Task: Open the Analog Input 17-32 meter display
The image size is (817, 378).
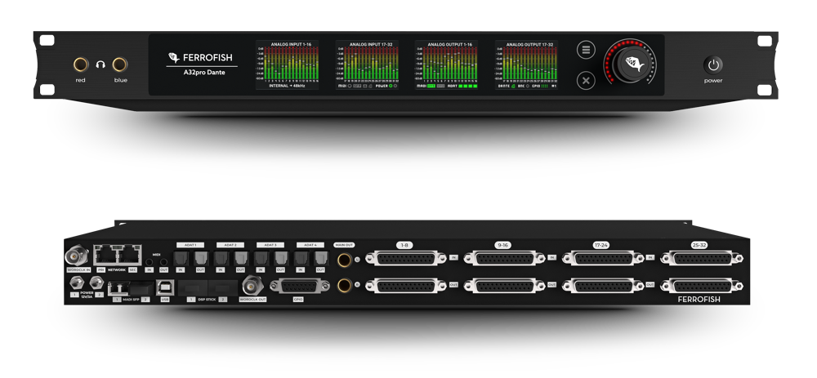Action: [367, 65]
